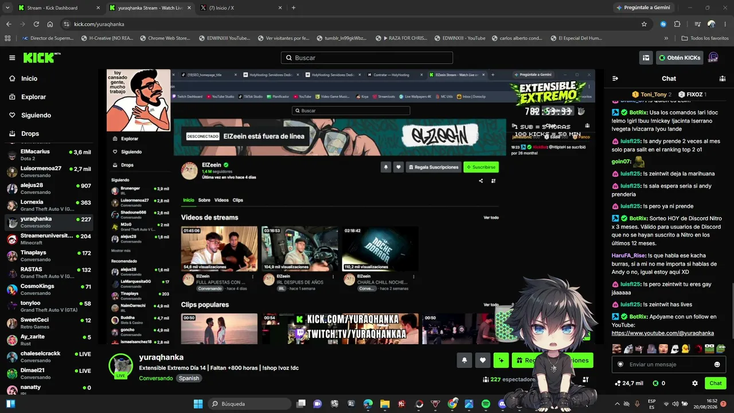The image size is (734, 413).
Task: Open the Siguiendo section
Action: click(36, 115)
